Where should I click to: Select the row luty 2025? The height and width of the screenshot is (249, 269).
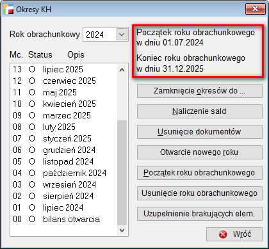[64, 127]
